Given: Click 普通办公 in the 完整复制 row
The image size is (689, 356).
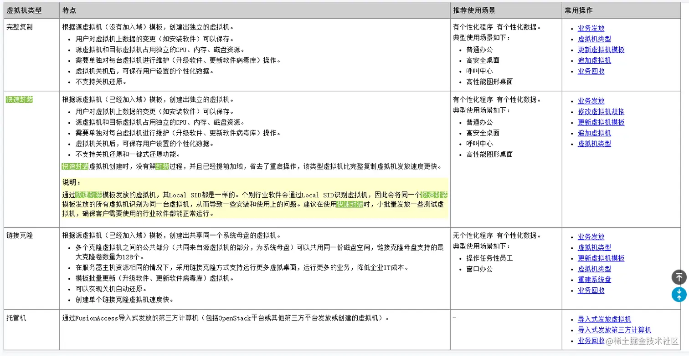Looking at the screenshot, I should coord(479,50).
